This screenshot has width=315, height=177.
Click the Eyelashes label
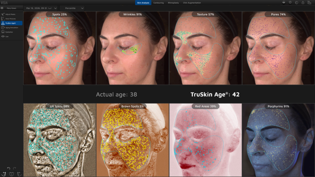(x=9, y=32)
